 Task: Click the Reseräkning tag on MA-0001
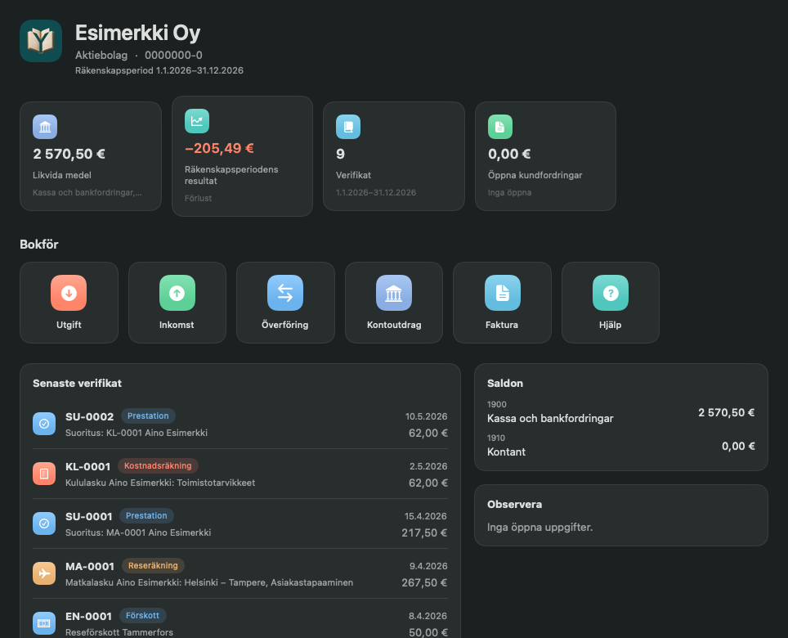(x=153, y=565)
